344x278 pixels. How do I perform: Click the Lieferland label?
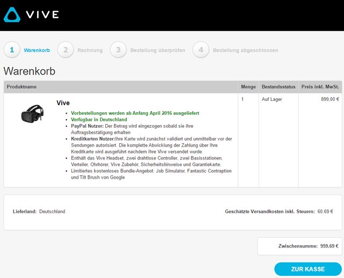(x=25, y=211)
